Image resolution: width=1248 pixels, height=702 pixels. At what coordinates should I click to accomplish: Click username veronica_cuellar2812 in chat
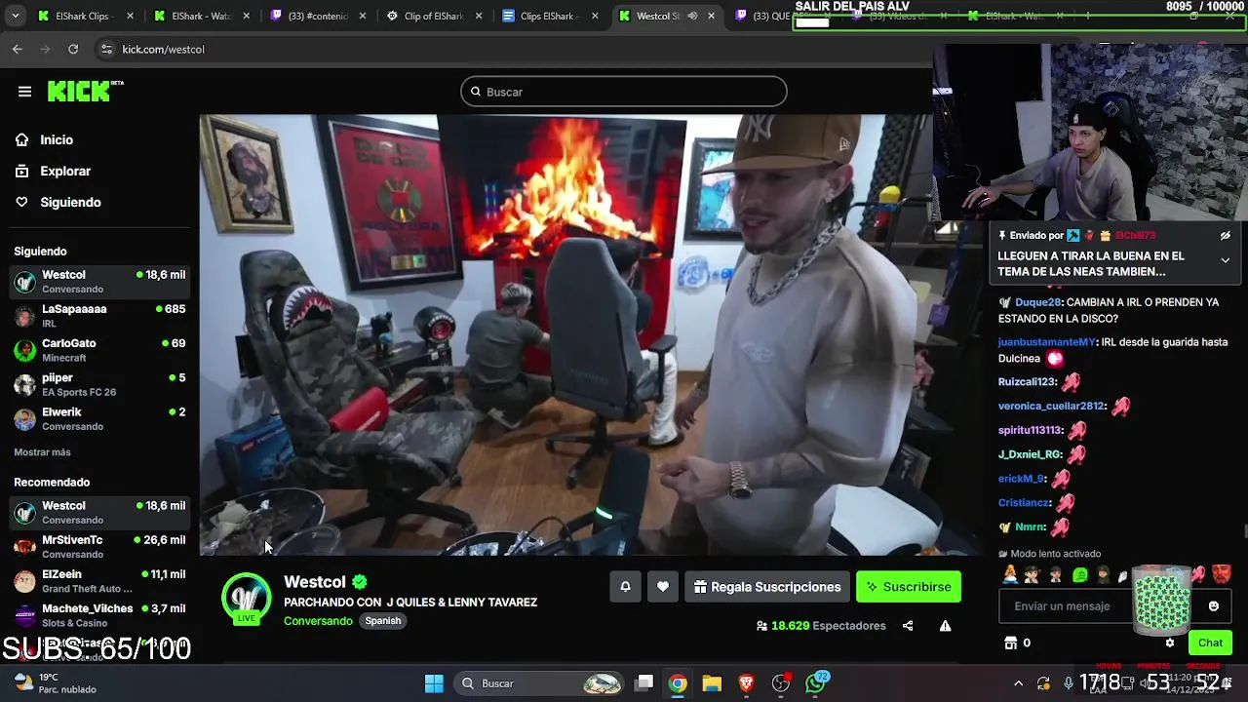1051,406
